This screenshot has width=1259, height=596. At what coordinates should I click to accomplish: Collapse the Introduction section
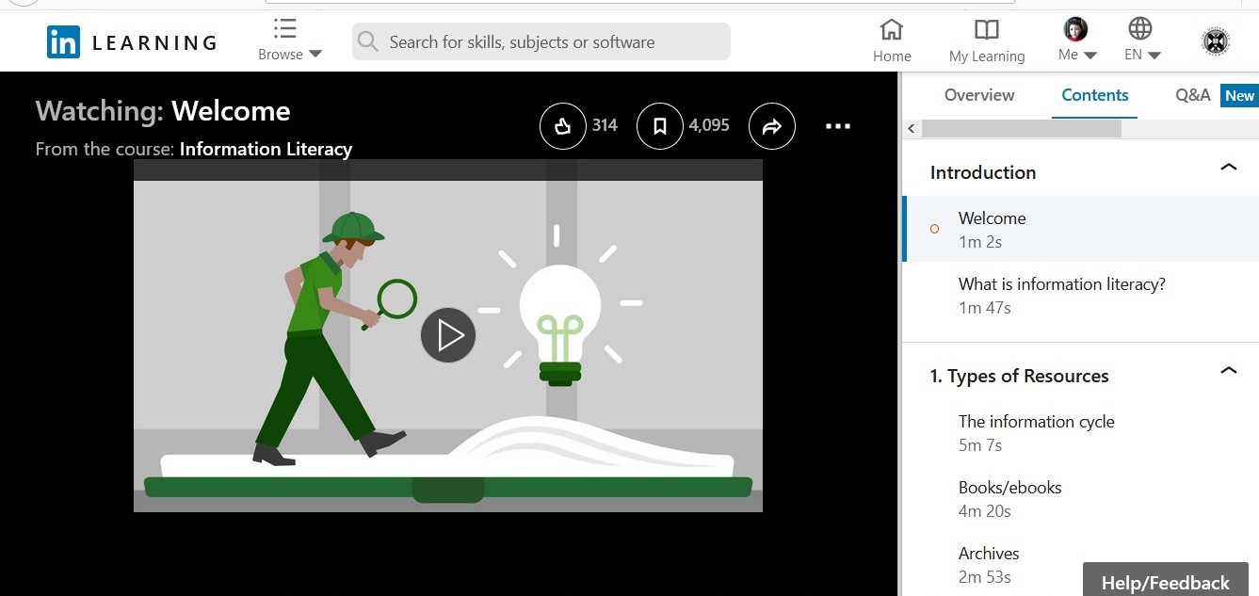1228,165
